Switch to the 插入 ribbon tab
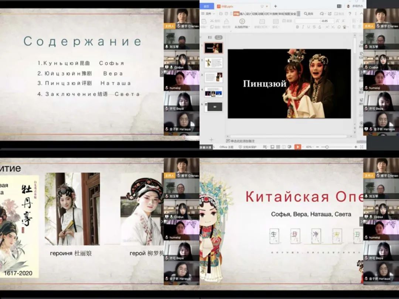 [x=242, y=14]
